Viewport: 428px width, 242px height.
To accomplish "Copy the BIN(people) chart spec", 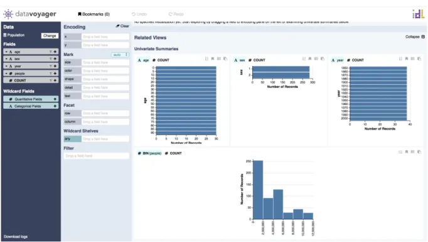I will [419, 152].
